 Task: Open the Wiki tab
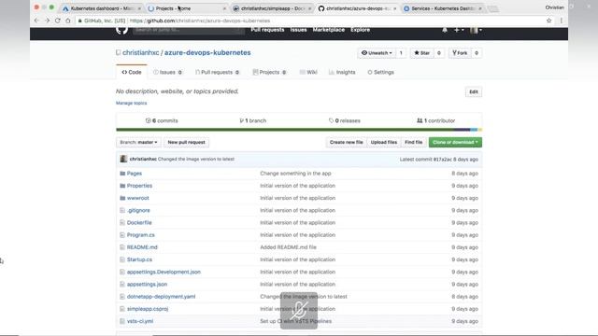[x=308, y=72]
